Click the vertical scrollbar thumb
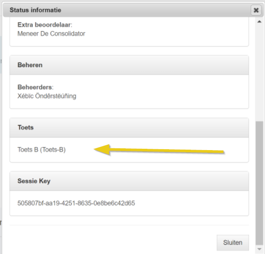Viewport: 265px width, 254px height. (259, 183)
